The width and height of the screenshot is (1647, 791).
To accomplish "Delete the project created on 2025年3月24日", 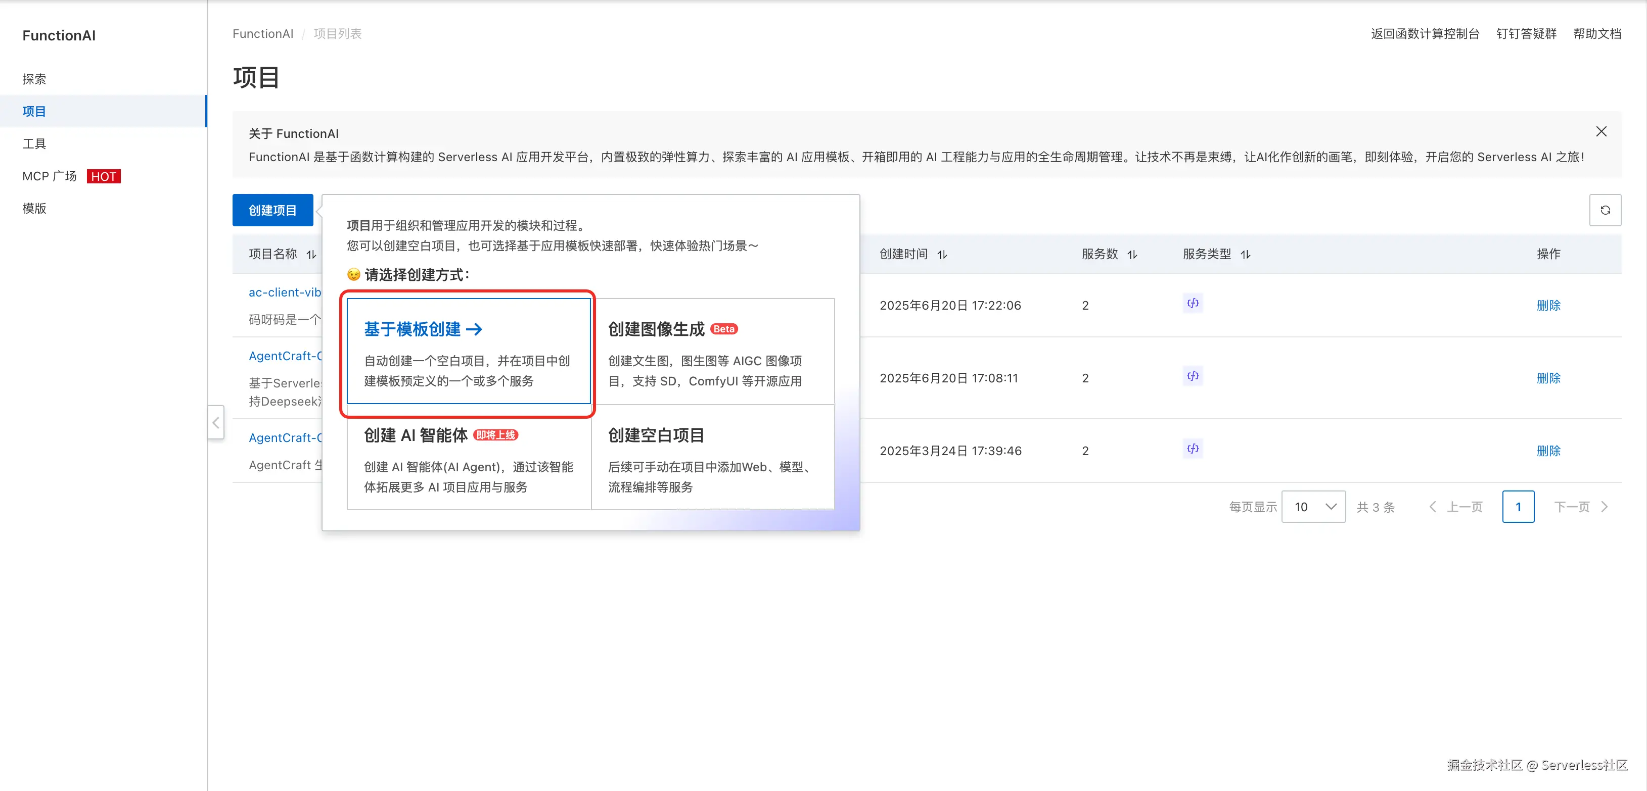I will tap(1548, 451).
